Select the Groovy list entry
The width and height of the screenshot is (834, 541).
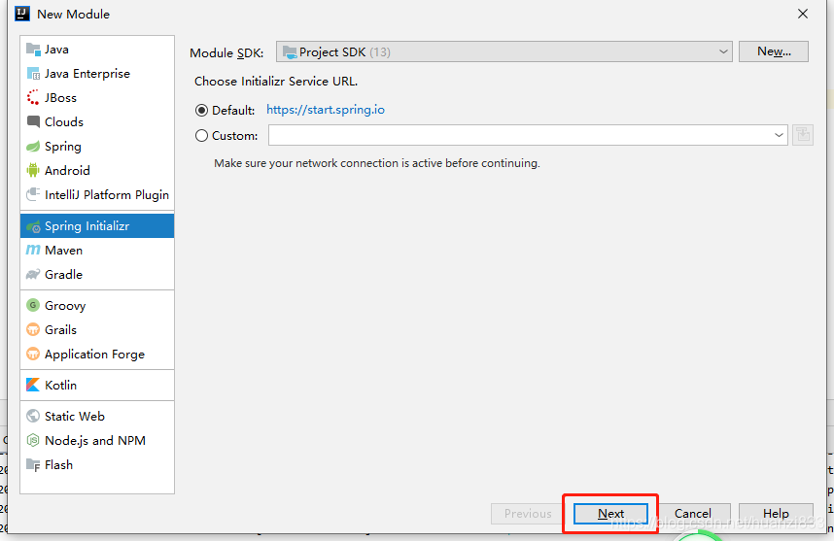point(97,306)
